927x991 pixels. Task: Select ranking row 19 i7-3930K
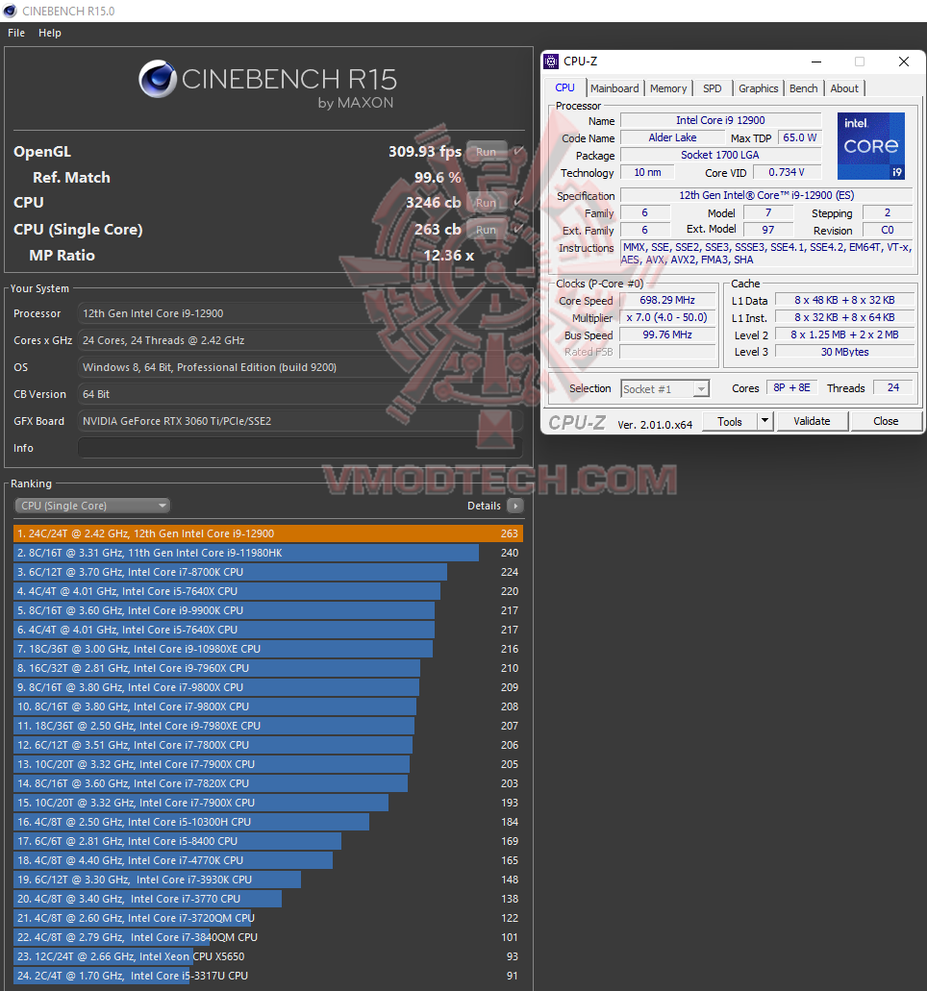point(268,880)
